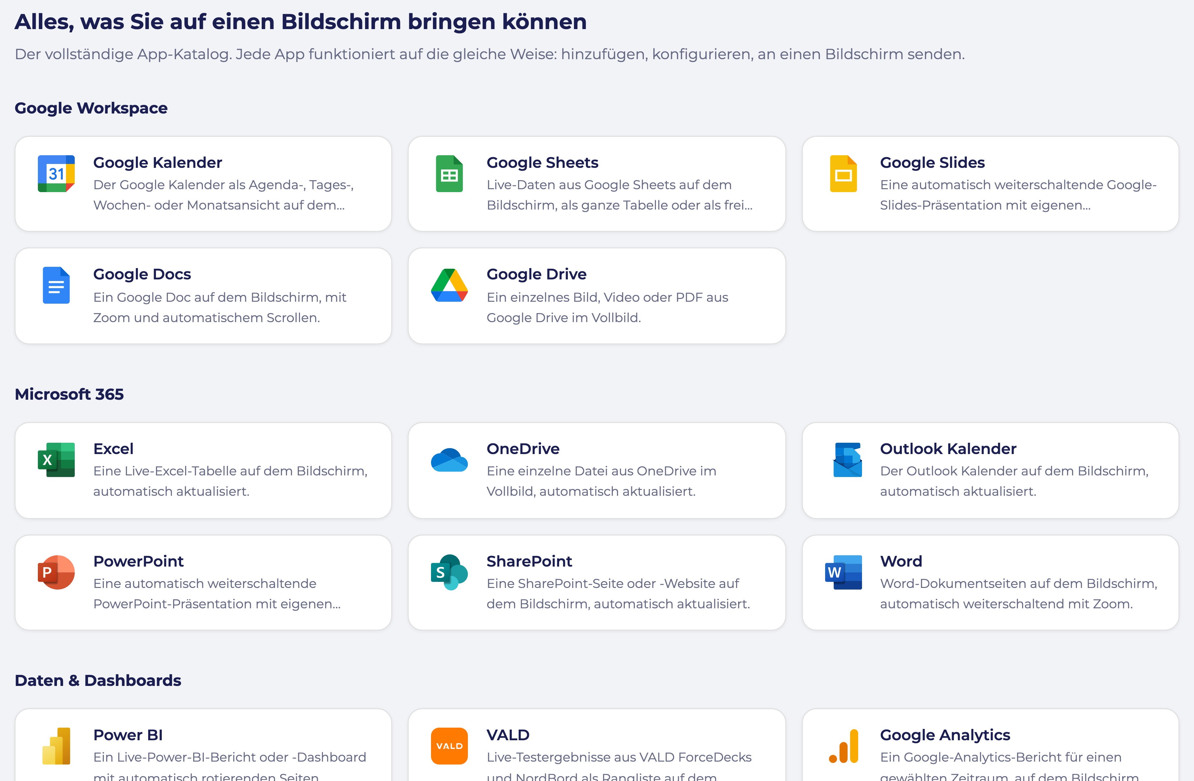Viewport: 1194px width, 781px height.
Task: Click the blue Google Docs icon
Action: [56, 285]
